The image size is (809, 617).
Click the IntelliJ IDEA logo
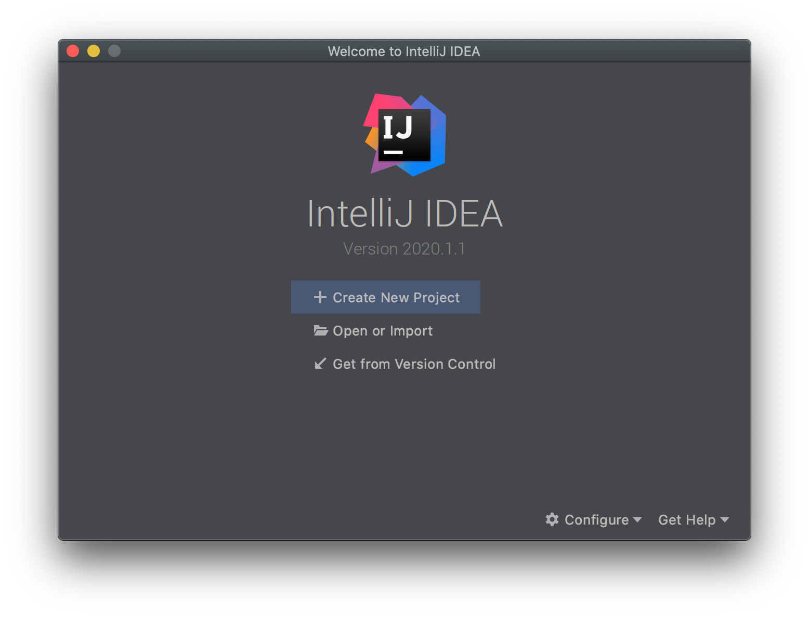click(404, 135)
